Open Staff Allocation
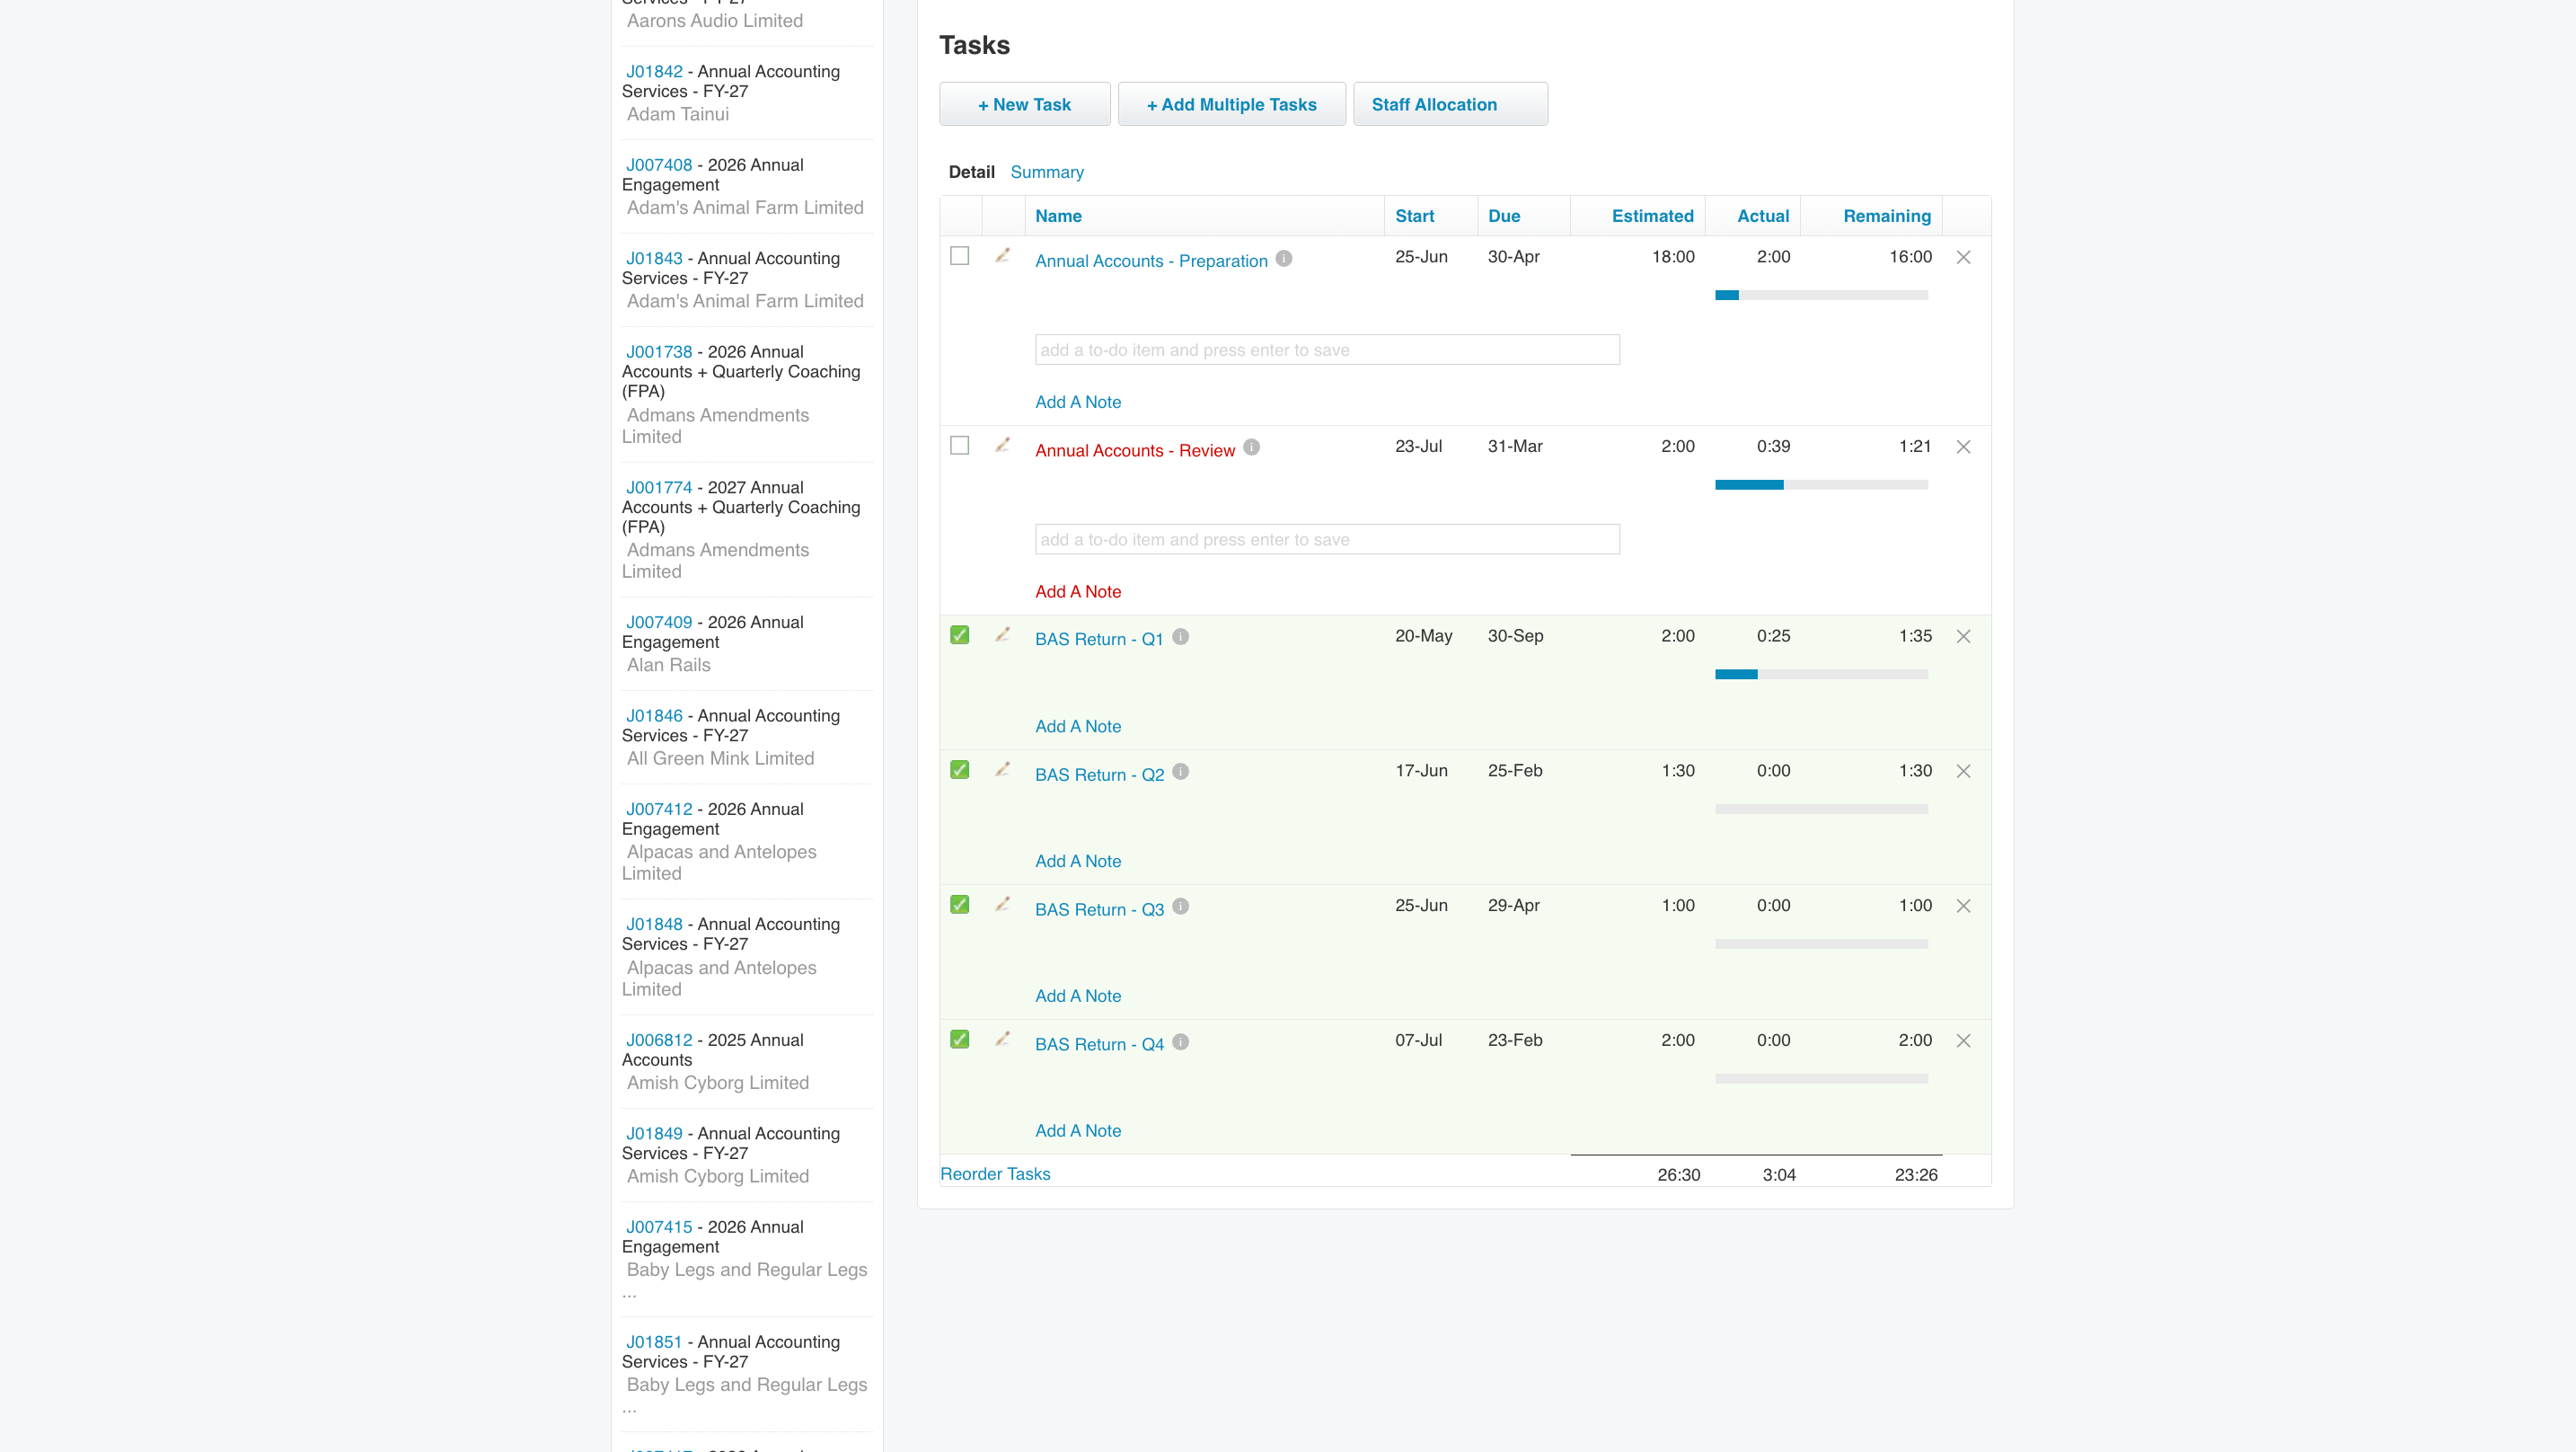The image size is (2576, 1452). pyautogui.click(x=1450, y=104)
